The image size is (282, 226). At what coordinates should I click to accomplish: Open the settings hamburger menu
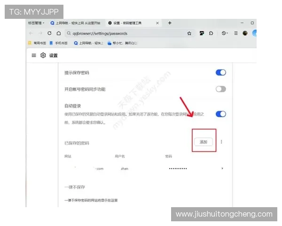click(x=34, y=55)
